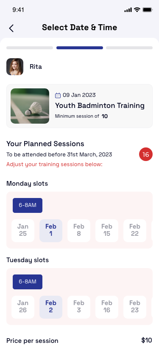Jump to the third progress step bar
This screenshot has height=345, width=159.
pyautogui.click(x=129, y=48)
